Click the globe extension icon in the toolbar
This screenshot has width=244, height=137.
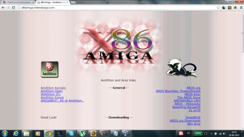coord(224,8)
